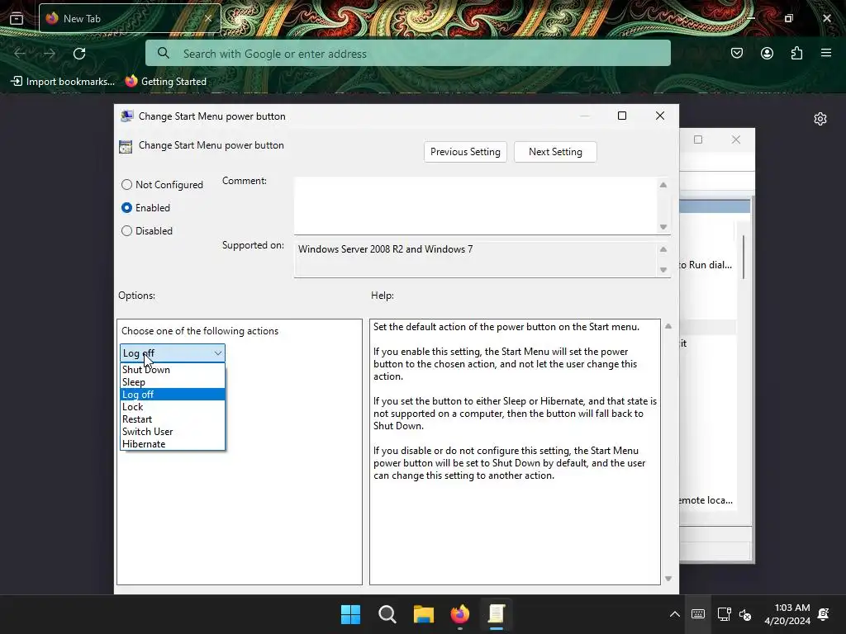Choose Shut Down from the list

172,369
